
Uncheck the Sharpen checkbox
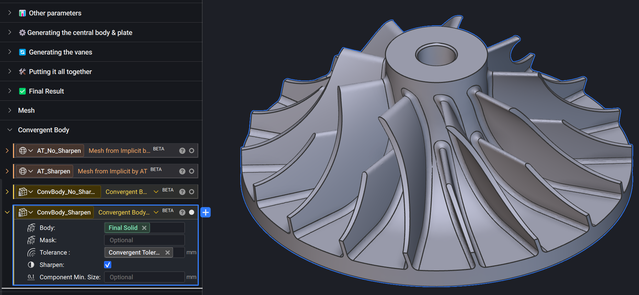pos(107,265)
